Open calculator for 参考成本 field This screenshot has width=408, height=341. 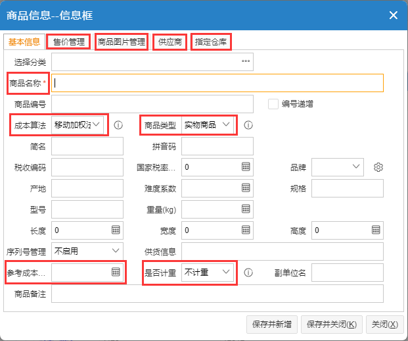[116, 272]
